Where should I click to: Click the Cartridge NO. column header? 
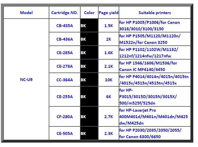click(x=65, y=13)
